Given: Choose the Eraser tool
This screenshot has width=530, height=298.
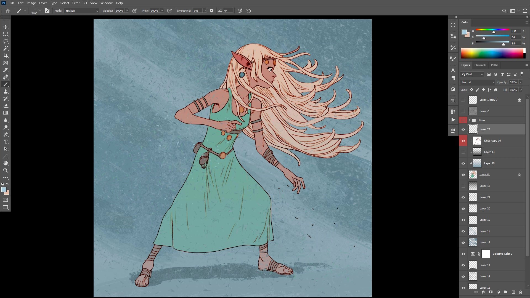Looking at the screenshot, I should (6, 106).
